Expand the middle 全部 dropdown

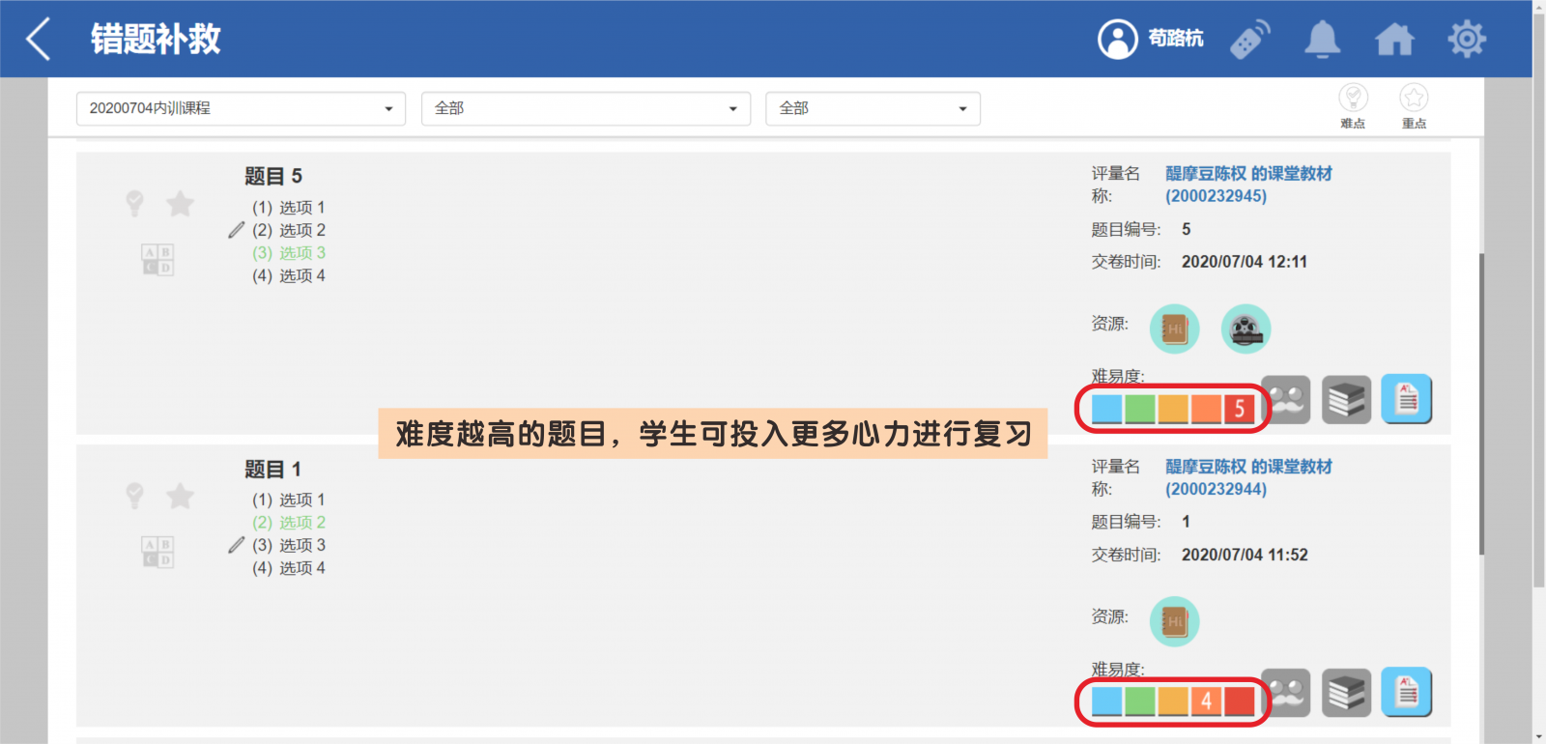click(586, 108)
